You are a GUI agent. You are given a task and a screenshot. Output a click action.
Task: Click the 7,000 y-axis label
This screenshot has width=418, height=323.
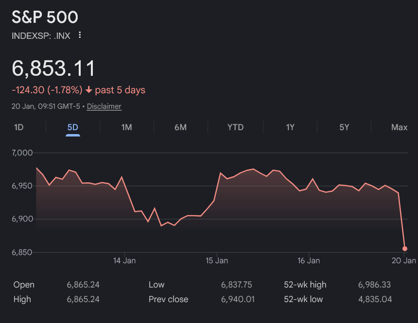[22, 153]
